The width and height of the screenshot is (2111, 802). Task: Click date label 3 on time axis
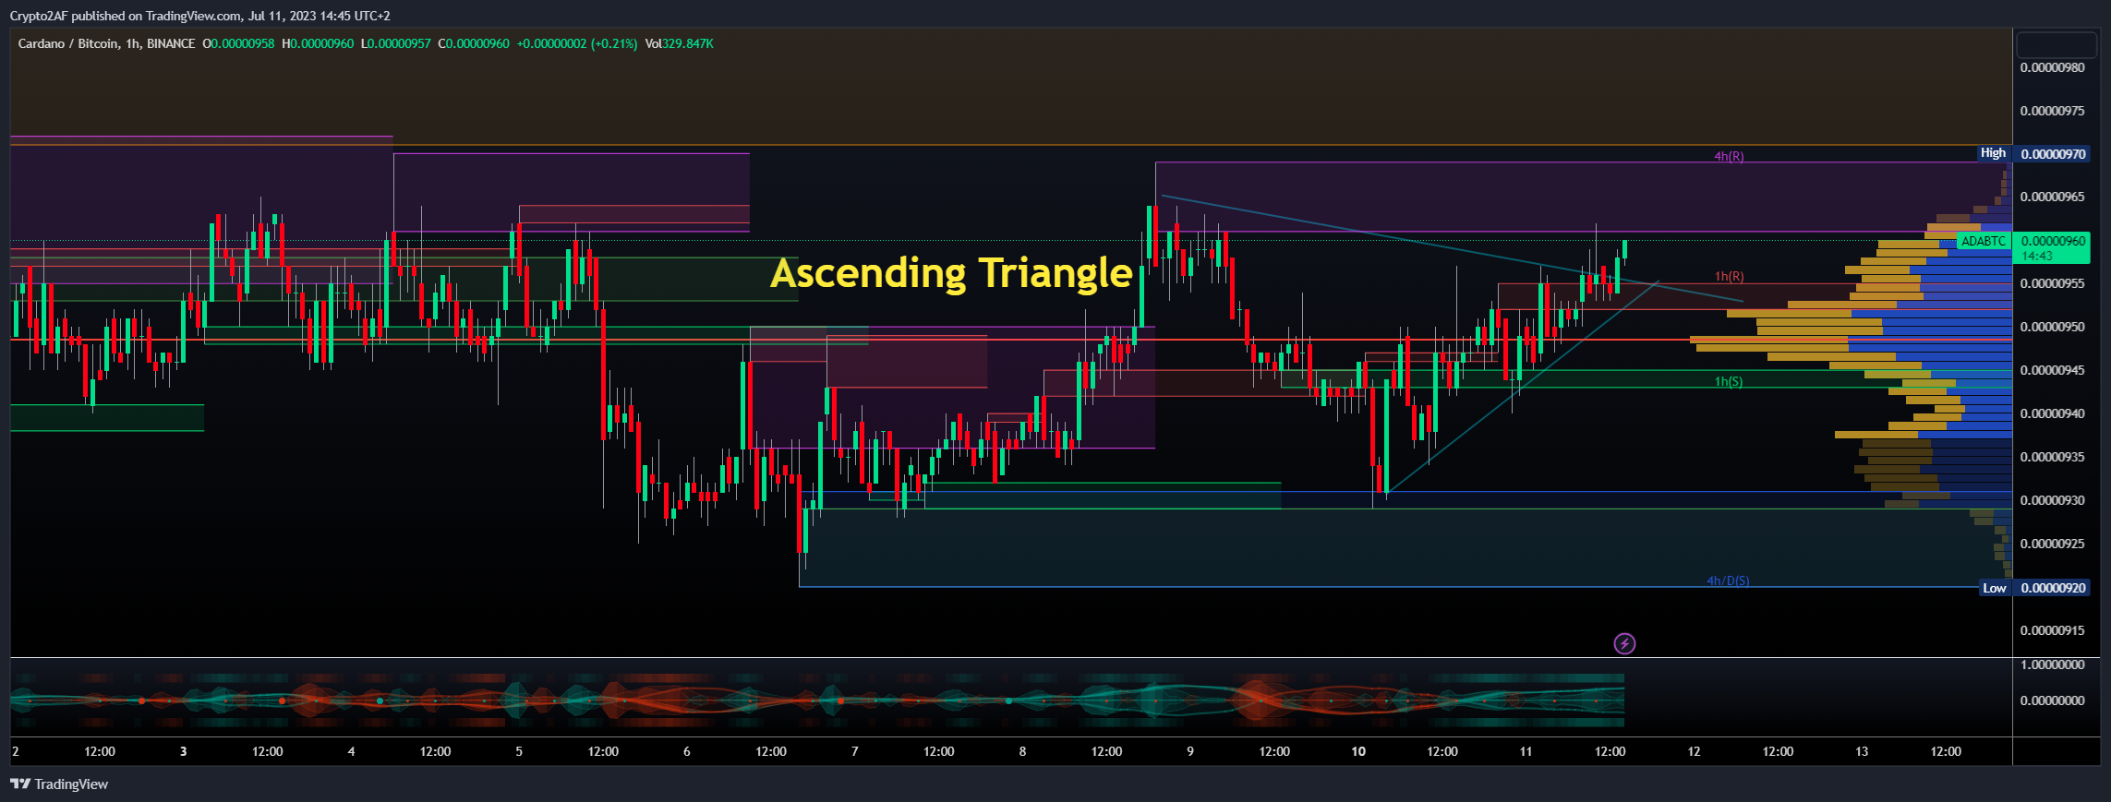pyautogui.click(x=183, y=751)
